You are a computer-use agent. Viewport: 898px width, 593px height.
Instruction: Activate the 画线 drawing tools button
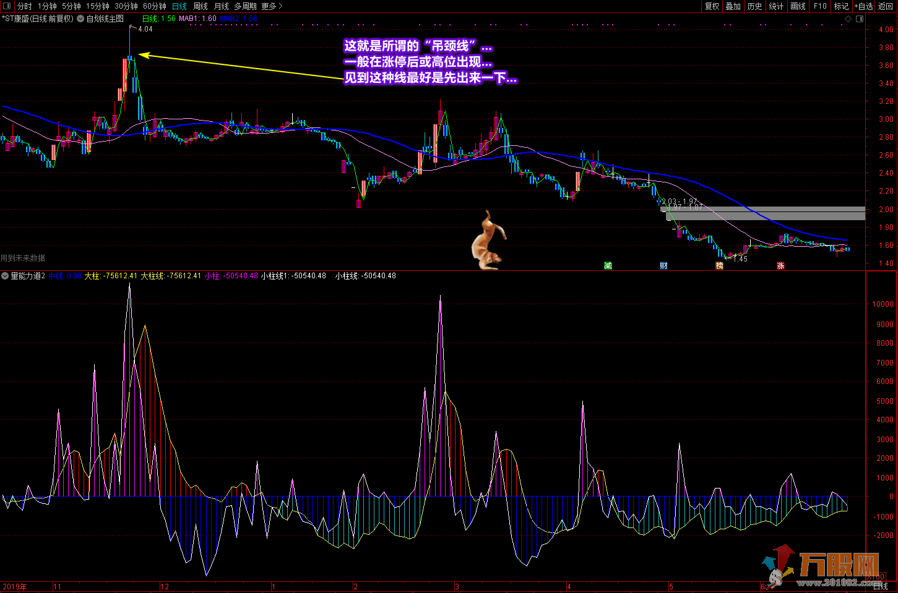[x=798, y=6]
